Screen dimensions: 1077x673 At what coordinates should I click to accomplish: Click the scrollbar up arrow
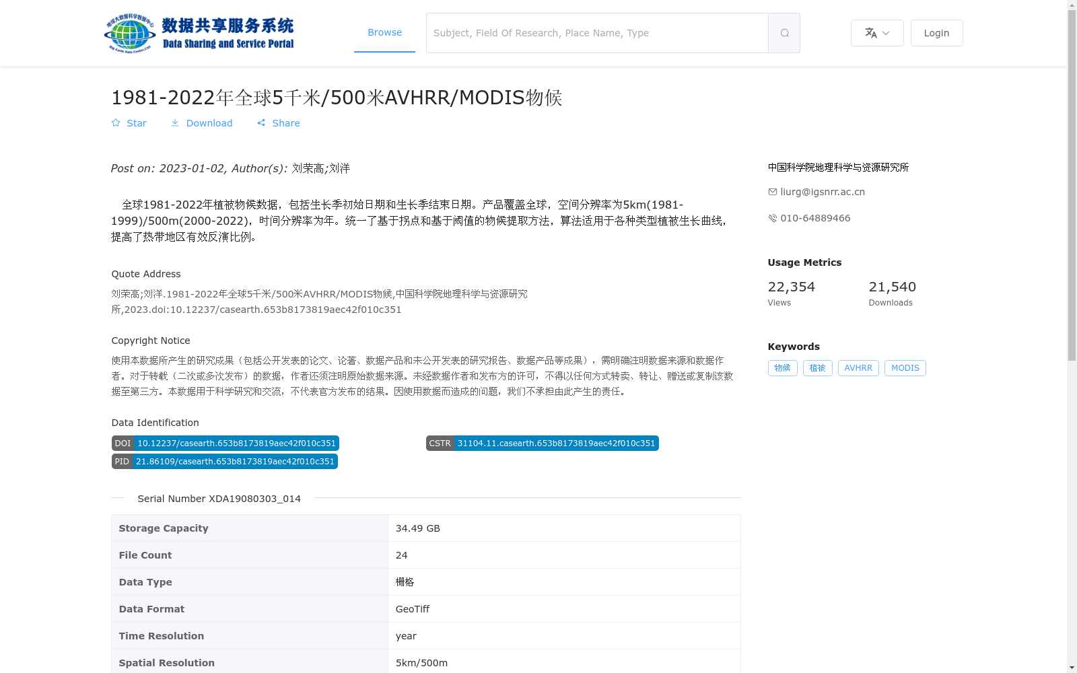click(x=1072, y=5)
